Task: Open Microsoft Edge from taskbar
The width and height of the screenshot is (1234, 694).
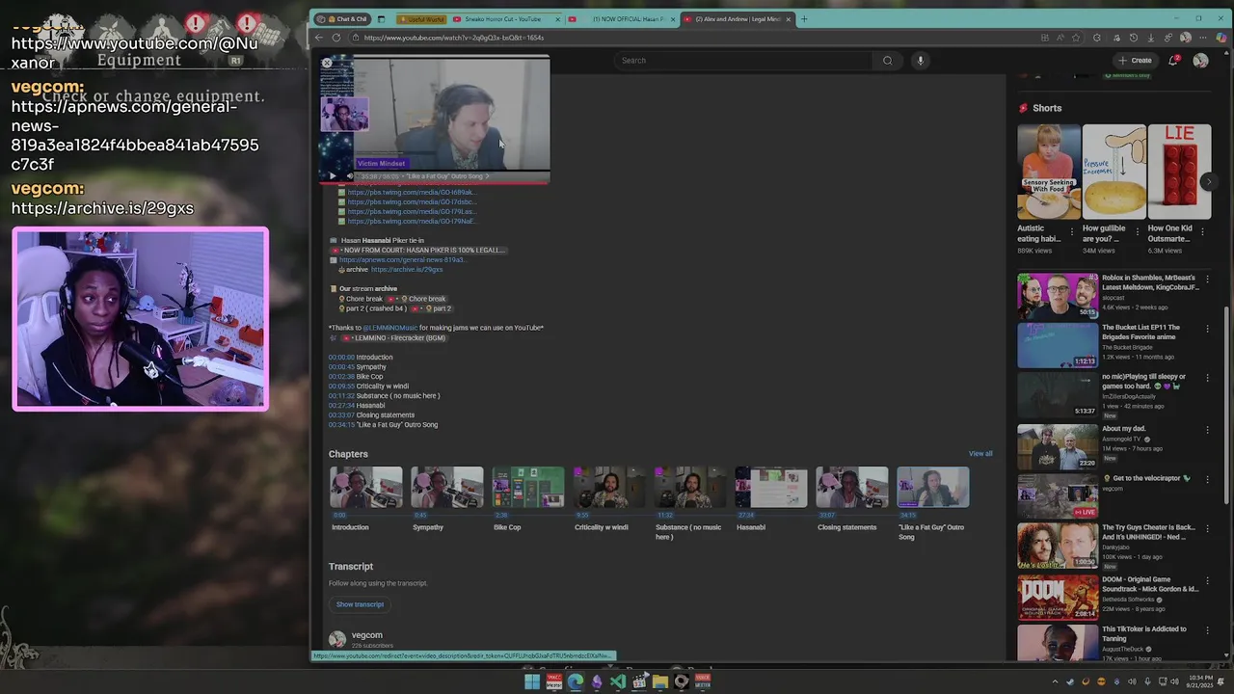Action: point(576,681)
